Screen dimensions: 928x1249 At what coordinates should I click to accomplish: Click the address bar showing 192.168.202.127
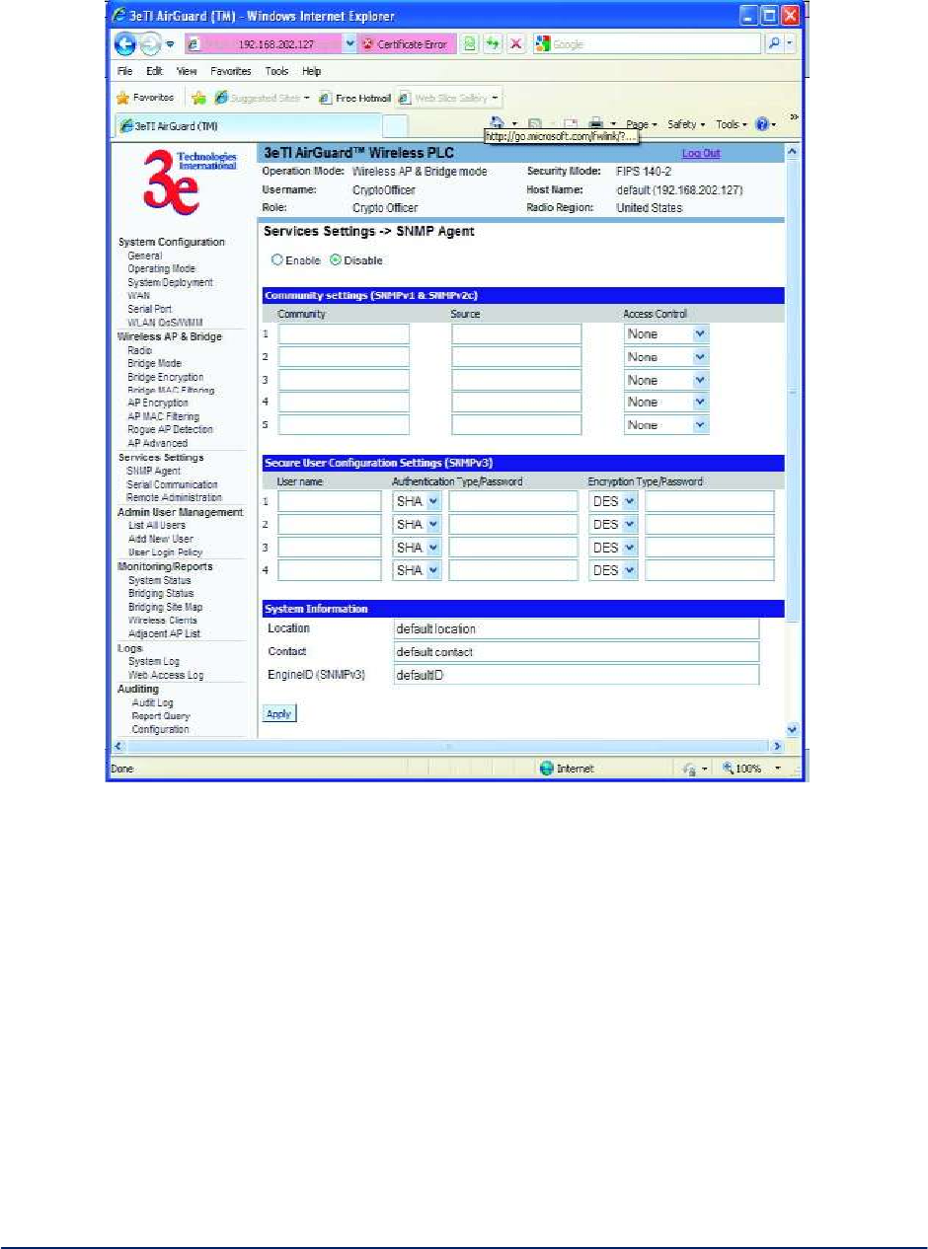[264, 44]
